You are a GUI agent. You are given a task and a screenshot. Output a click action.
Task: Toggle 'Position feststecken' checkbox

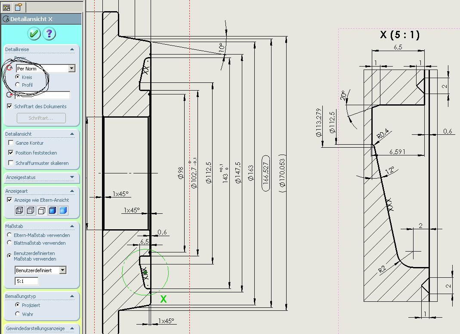point(11,152)
